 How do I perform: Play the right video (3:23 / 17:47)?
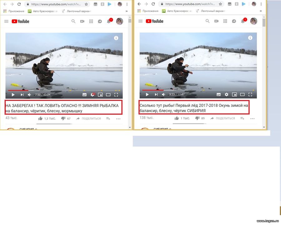(x=147, y=95)
